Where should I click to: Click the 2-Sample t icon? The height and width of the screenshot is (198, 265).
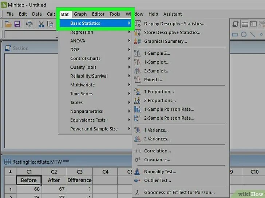(137, 71)
